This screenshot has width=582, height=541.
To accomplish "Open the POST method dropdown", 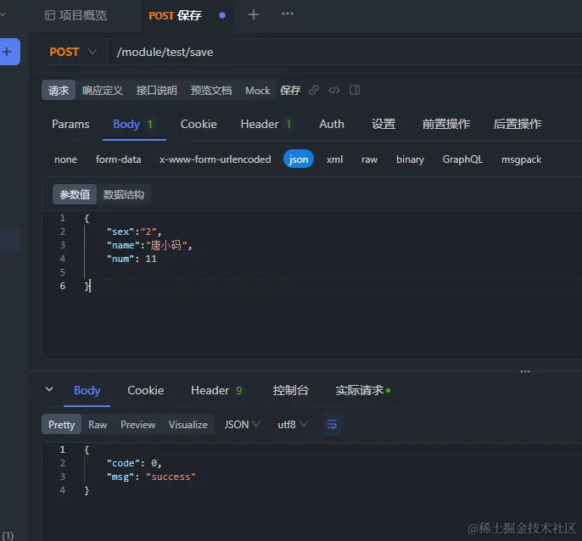I will click(x=73, y=52).
